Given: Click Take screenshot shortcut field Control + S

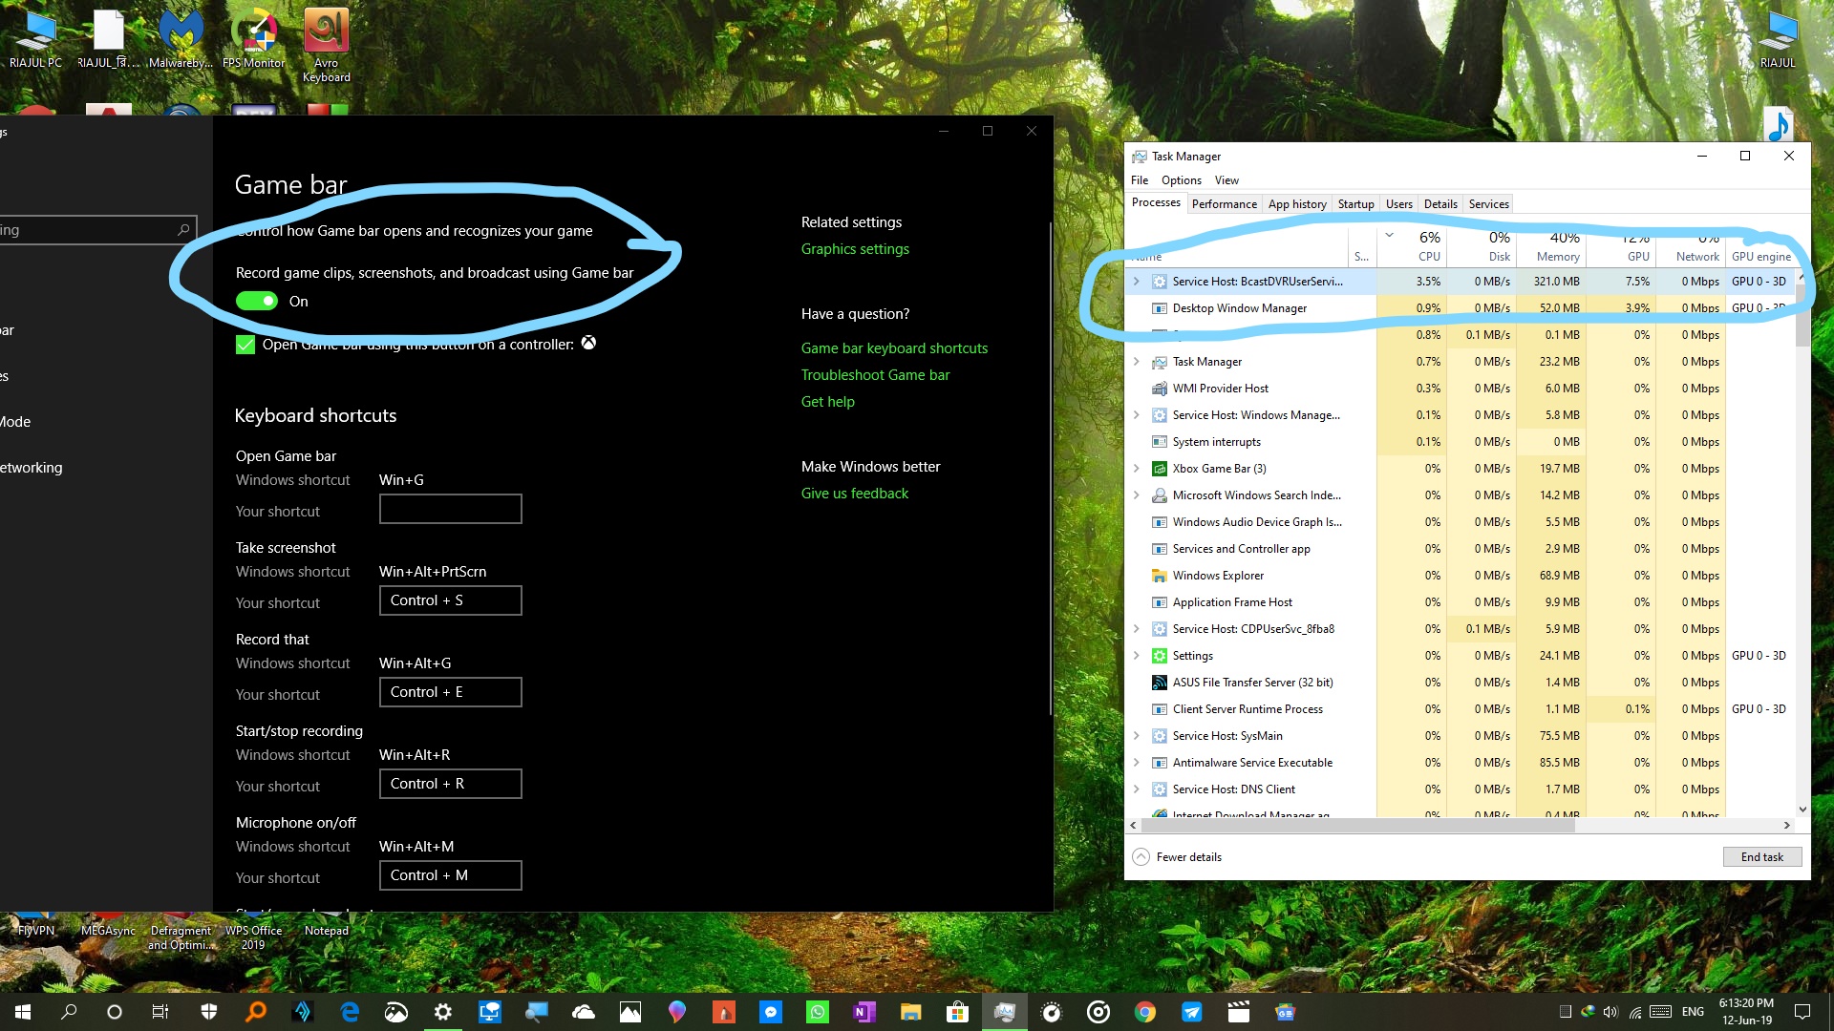Looking at the screenshot, I should (x=451, y=600).
